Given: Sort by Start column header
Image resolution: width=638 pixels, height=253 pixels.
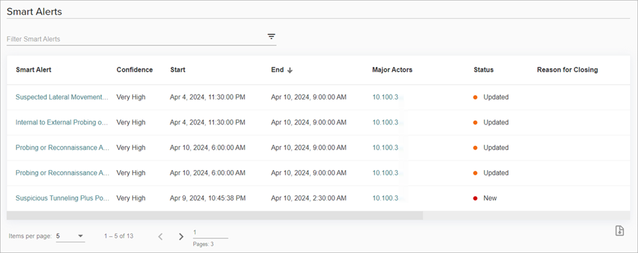Looking at the screenshot, I should pyautogui.click(x=178, y=70).
